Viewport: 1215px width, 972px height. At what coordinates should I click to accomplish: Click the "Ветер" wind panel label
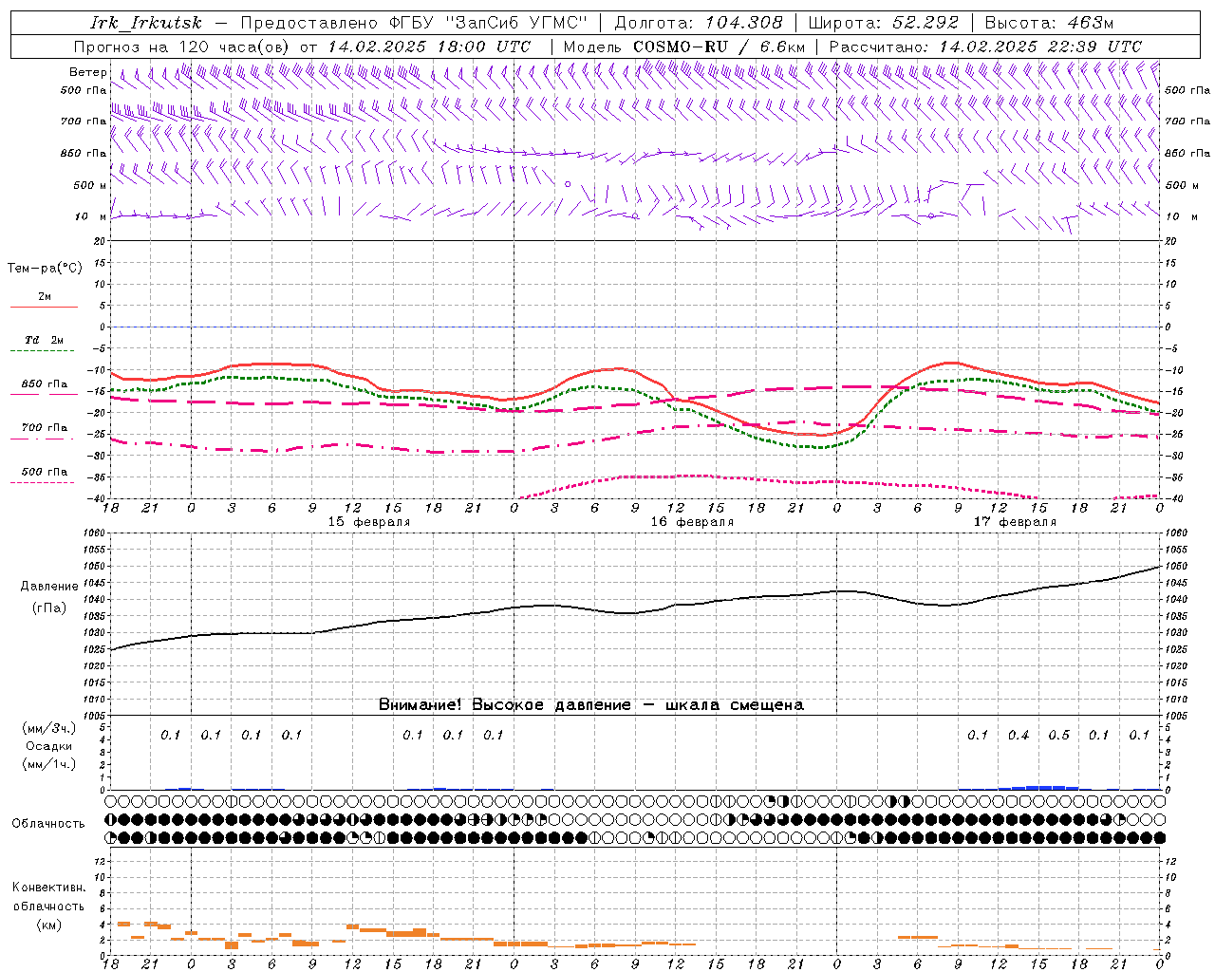click(88, 72)
